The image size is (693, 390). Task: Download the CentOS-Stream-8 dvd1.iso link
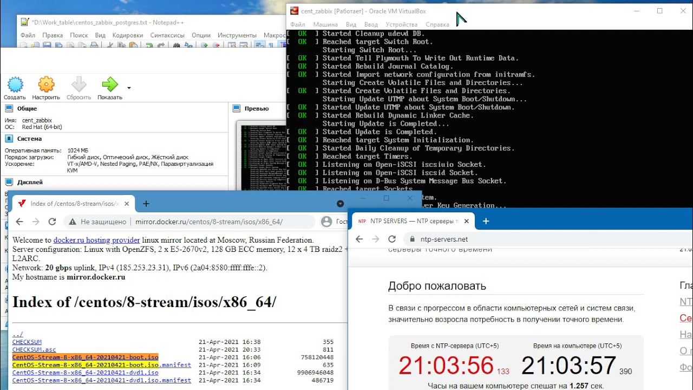pos(86,372)
